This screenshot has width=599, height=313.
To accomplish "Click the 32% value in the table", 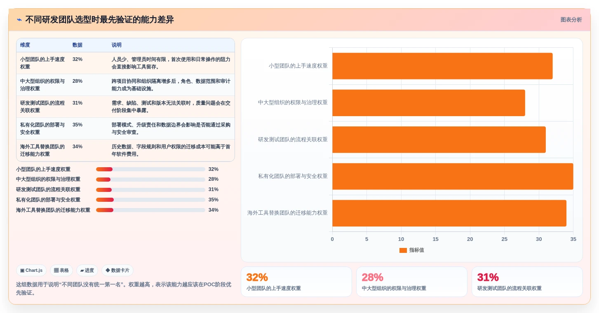I will pos(78,59).
